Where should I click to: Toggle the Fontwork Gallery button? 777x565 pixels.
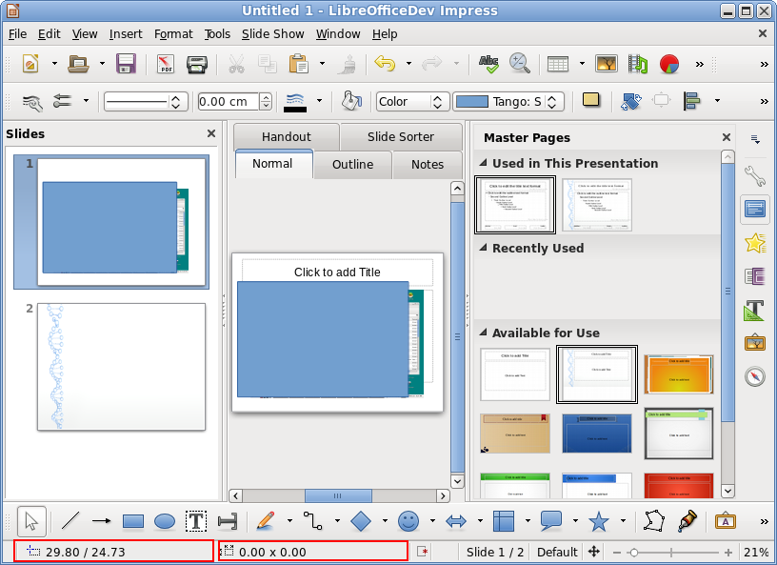pos(726,521)
